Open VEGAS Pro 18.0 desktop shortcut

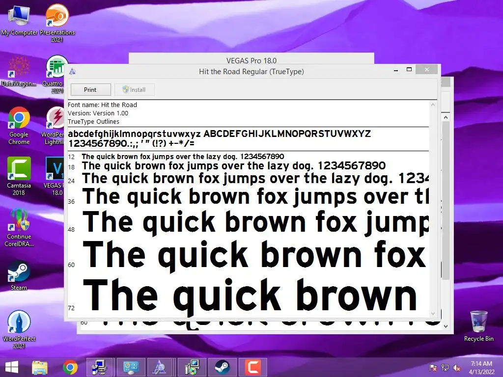55,177
